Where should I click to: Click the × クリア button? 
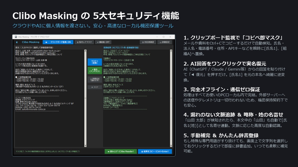click(x=95, y=87)
